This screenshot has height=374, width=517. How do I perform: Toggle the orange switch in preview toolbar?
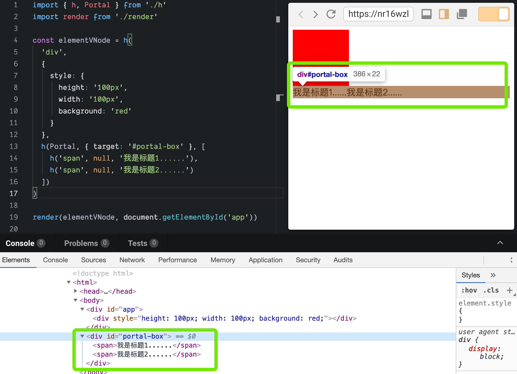[x=494, y=14]
